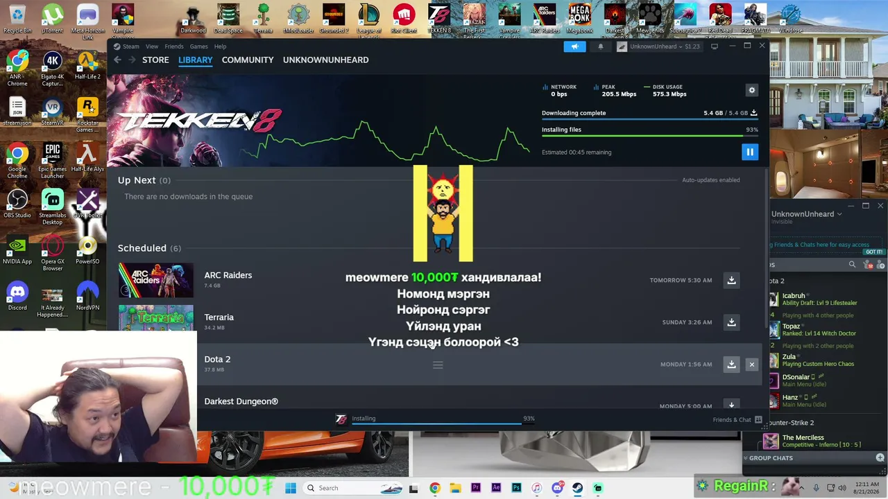The width and height of the screenshot is (888, 499).
Task: Select the Discord desktop shortcut
Action: pyautogui.click(x=17, y=296)
